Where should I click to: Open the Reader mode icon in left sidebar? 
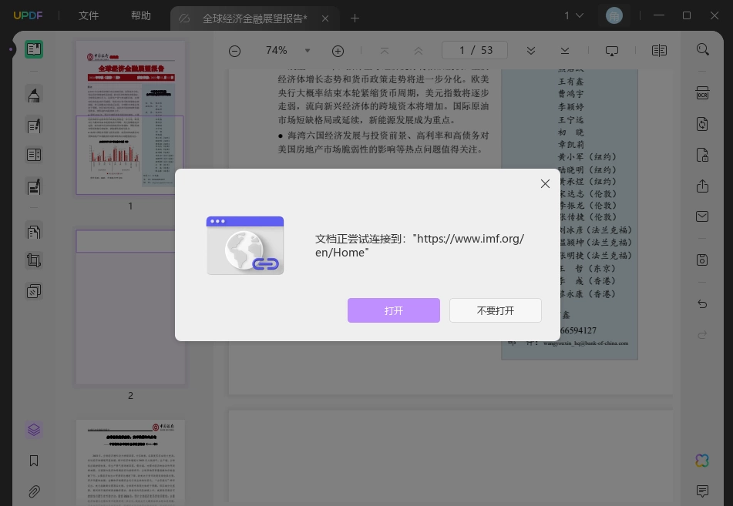(34, 49)
